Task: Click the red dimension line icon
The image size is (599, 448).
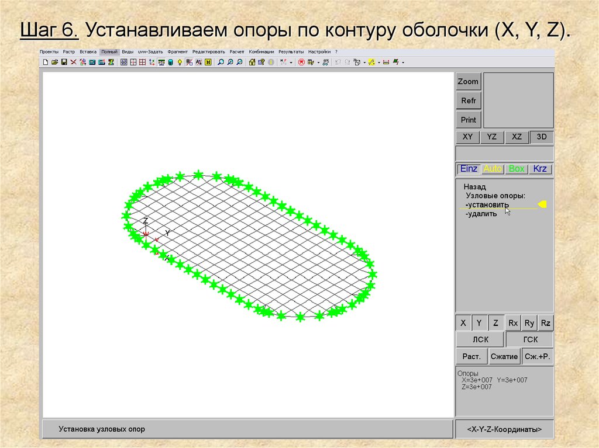Action: (386, 62)
